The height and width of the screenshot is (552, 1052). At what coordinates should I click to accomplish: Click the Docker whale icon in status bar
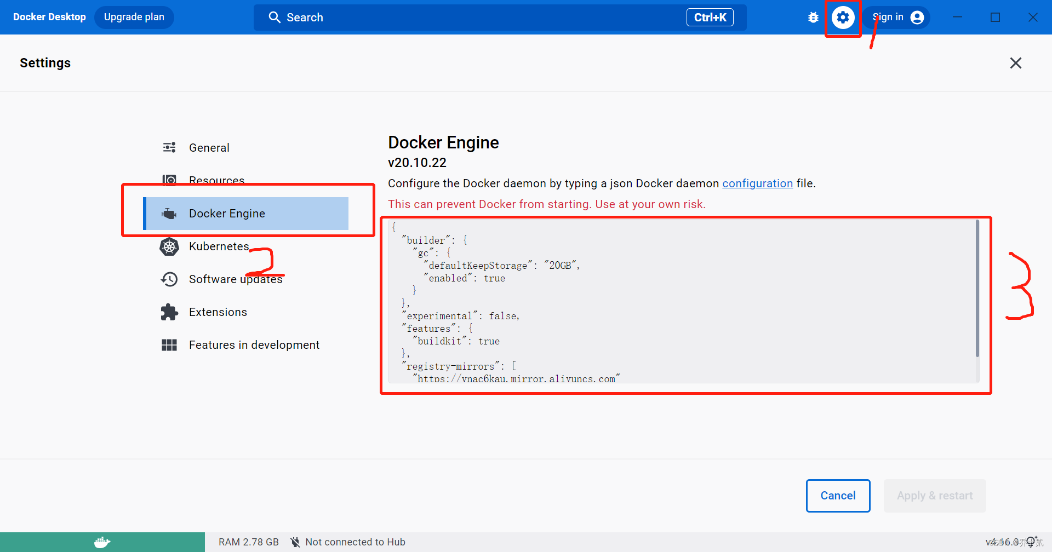coord(102,542)
